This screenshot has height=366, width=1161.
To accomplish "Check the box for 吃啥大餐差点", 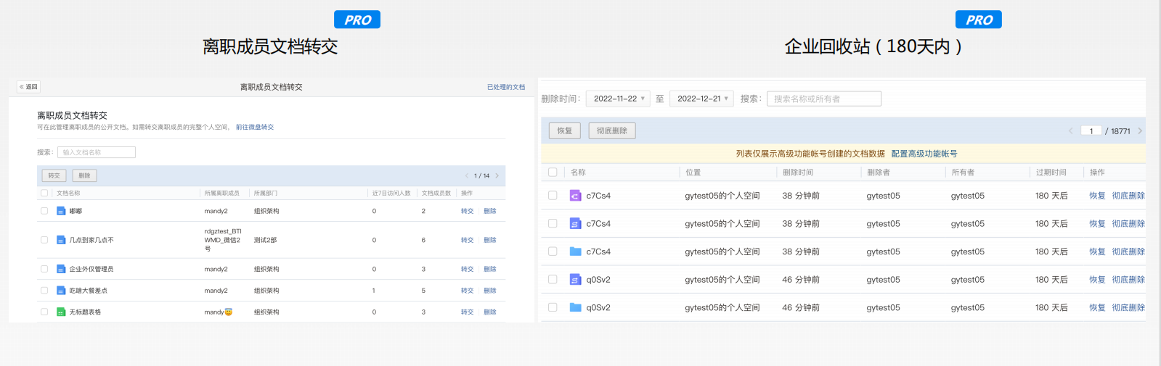I will point(44,291).
